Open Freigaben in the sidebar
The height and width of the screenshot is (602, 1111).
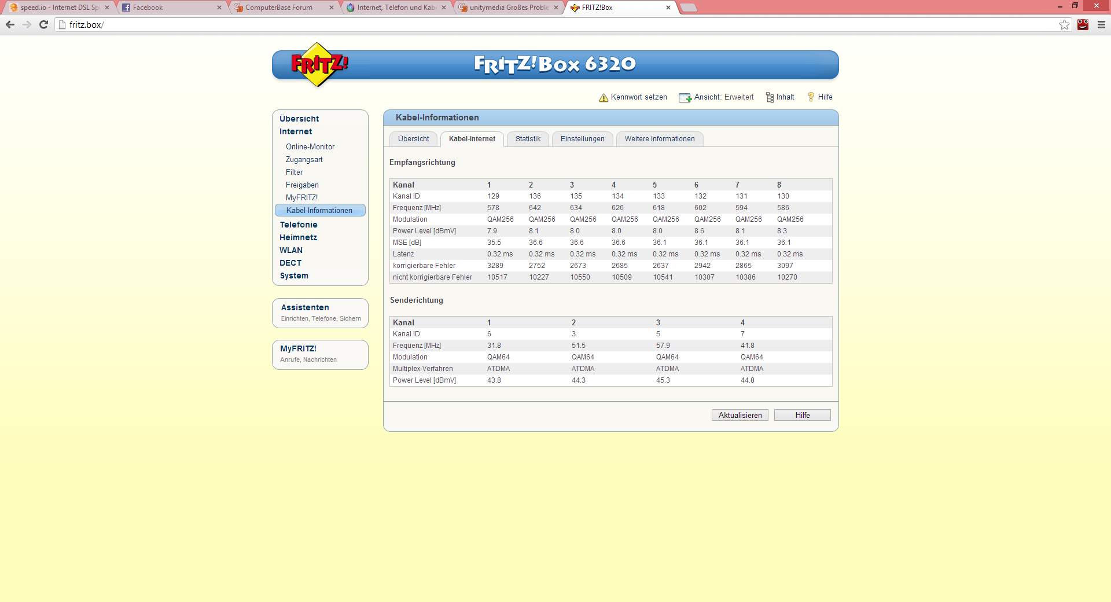302,185
